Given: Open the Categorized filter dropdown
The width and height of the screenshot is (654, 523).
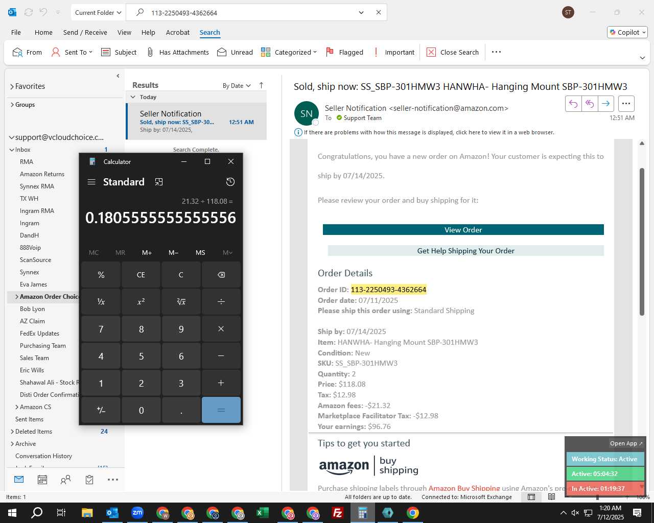Looking at the screenshot, I should (x=289, y=52).
